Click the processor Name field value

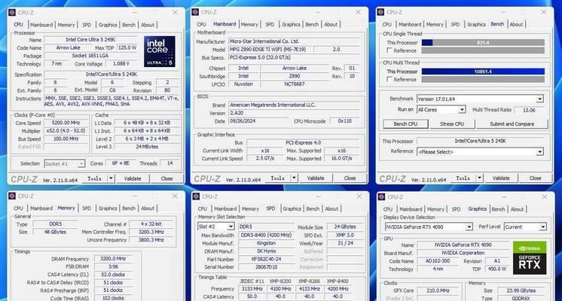(x=90, y=39)
